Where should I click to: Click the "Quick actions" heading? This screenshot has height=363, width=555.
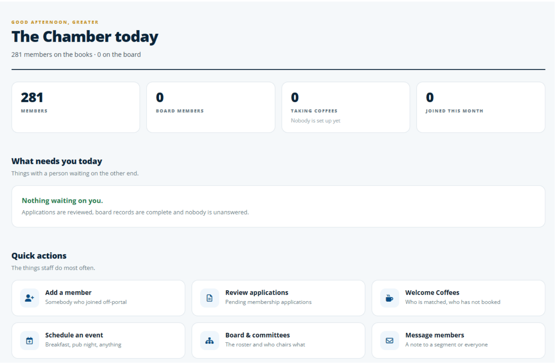click(39, 256)
